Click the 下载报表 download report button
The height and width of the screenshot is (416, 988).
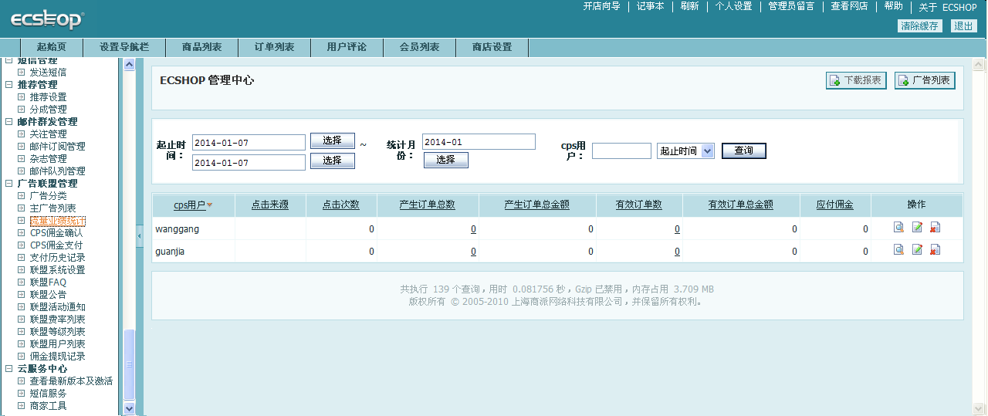pos(855,80)
